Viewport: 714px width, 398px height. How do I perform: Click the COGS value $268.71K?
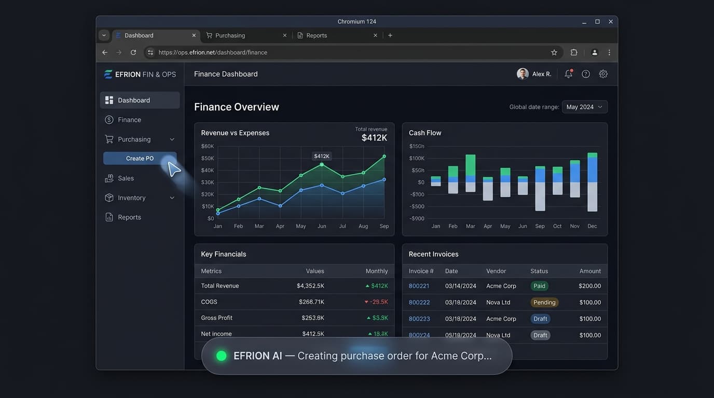click(311, 302)
